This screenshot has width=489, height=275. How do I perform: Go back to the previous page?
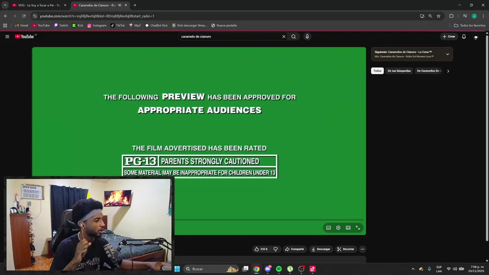5,16
